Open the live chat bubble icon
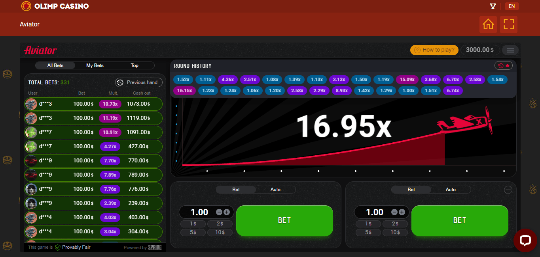The height and width of the screenshot is (257, 540). [525, 240]
